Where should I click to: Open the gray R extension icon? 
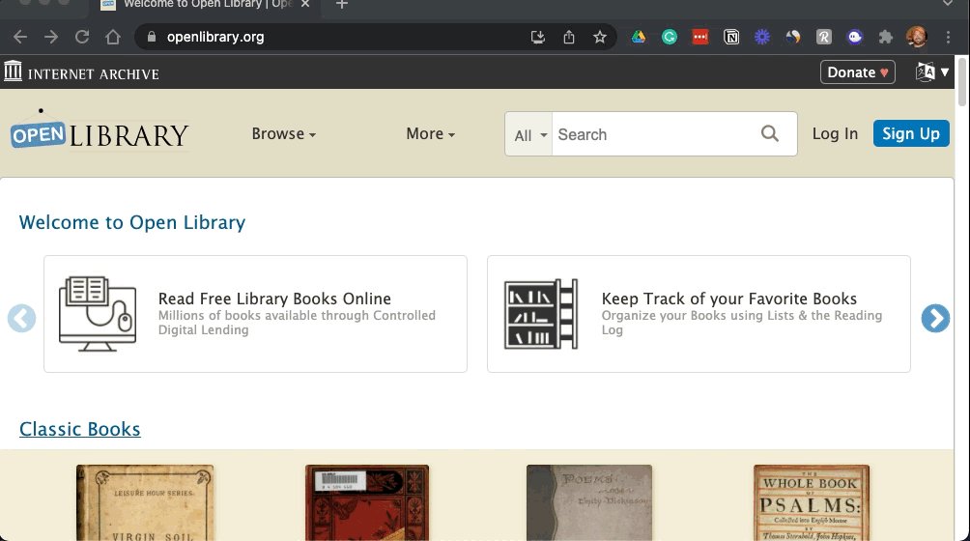point(824,37)
